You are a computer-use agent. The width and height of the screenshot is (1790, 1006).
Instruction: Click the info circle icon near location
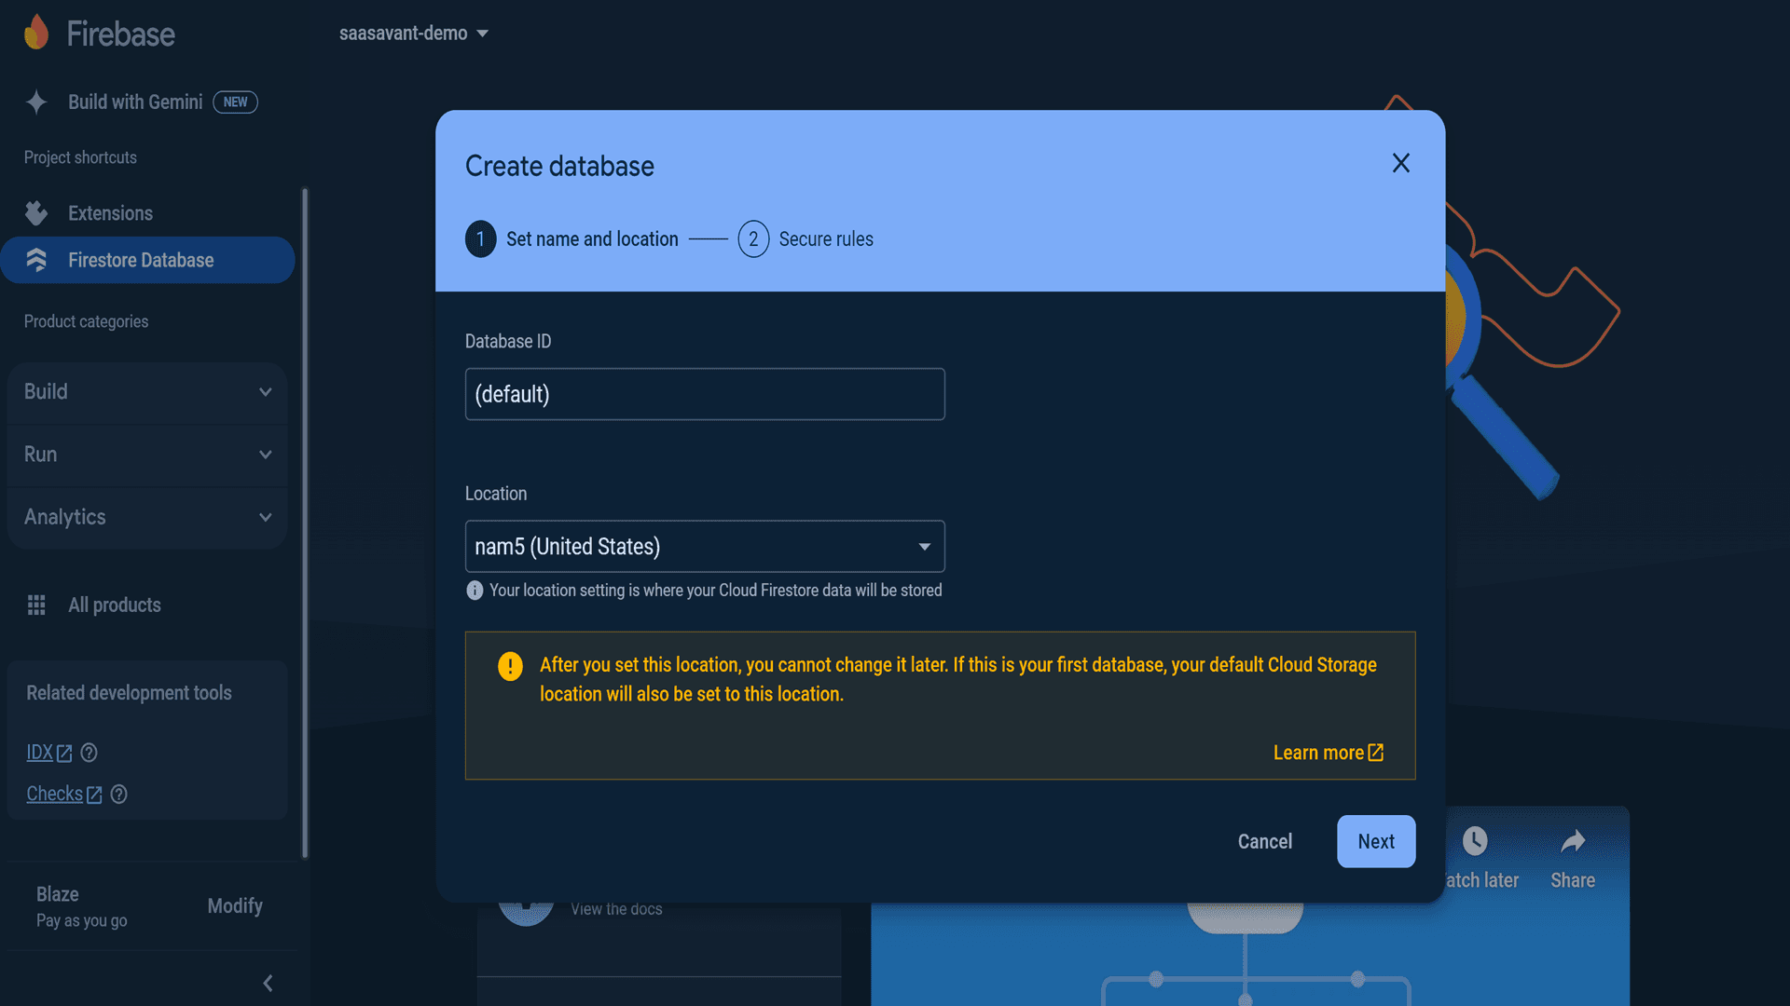pos(474,591)
